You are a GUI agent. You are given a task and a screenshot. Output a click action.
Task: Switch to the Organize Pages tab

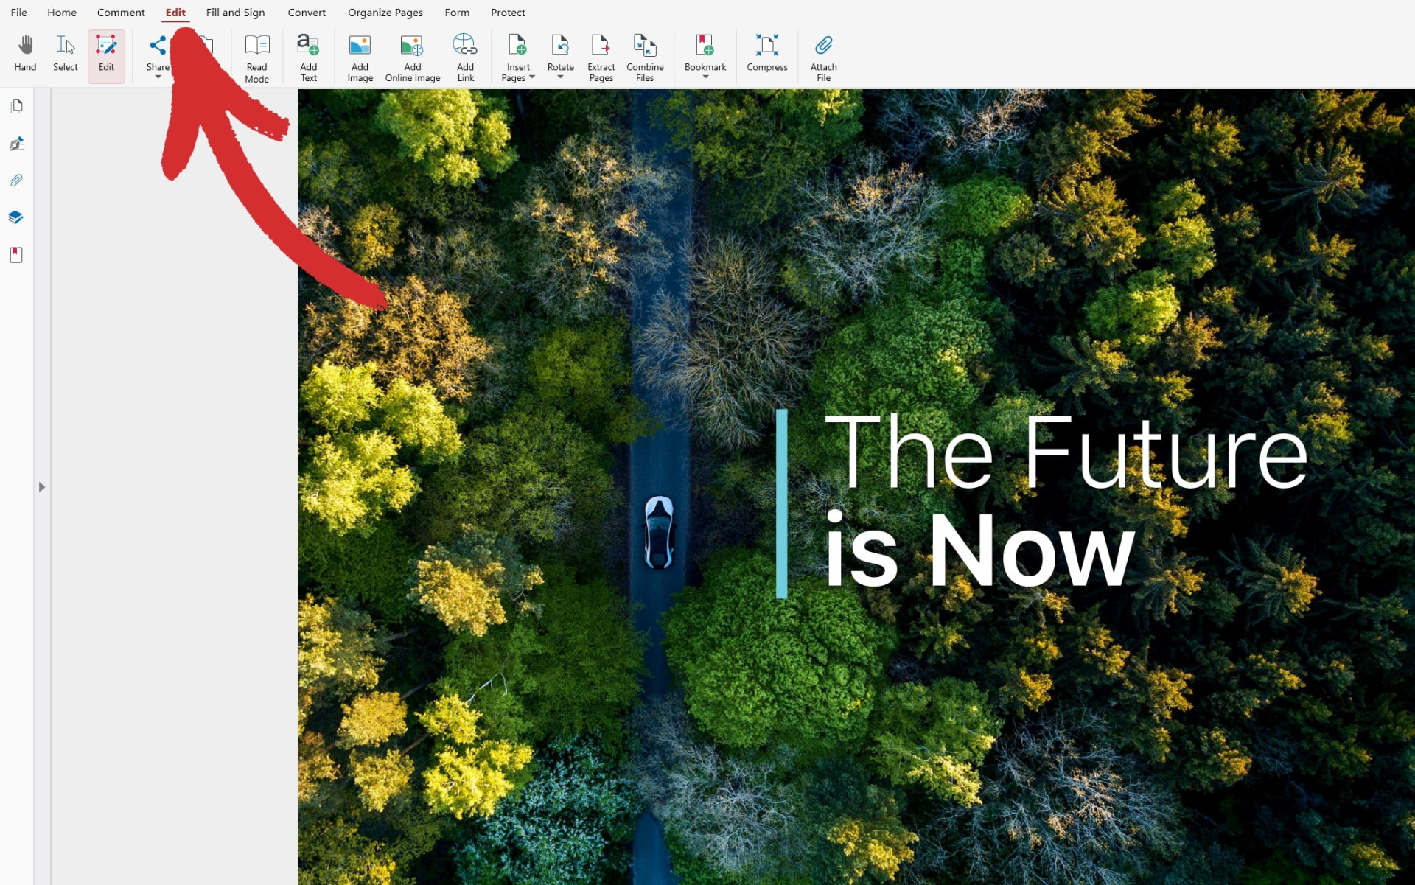click(385, 12)
